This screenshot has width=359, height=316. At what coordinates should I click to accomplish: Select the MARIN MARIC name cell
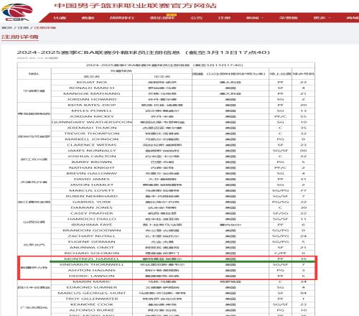pos(92,282)
